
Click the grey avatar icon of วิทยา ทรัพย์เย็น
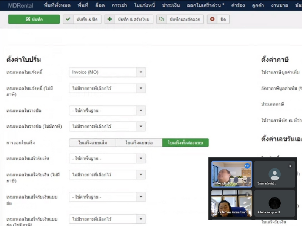tap(274, 174)
